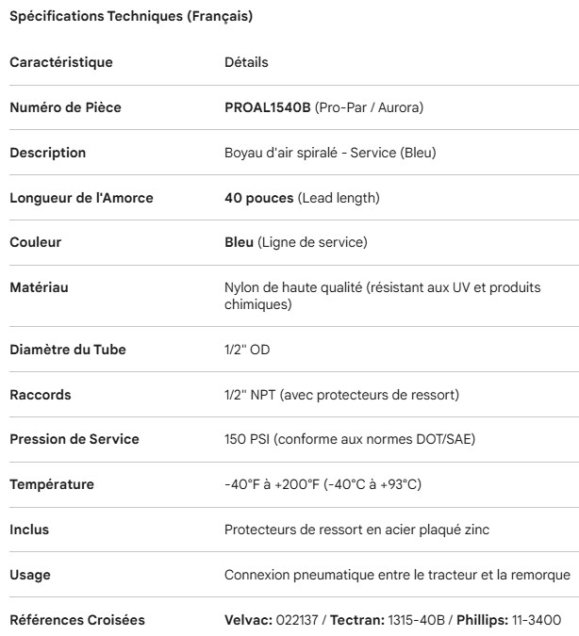Click the "Détails" column header
Image resolution: width=579 pixels, height=636 pixels.
click(x=246, y=62)
